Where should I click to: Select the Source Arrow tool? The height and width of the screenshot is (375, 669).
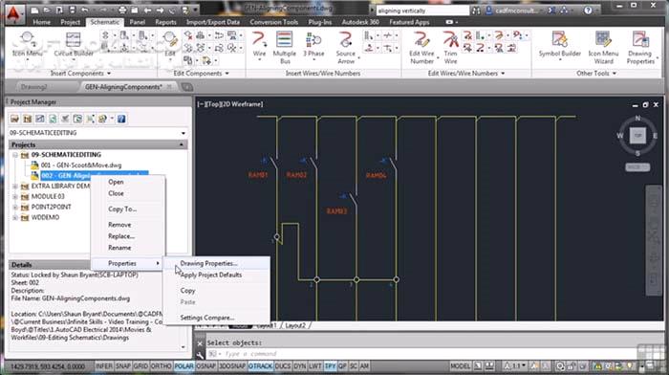346,48
